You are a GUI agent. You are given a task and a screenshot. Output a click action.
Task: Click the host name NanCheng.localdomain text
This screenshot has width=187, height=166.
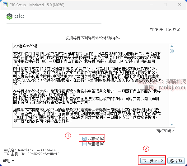tap(37, 150)
